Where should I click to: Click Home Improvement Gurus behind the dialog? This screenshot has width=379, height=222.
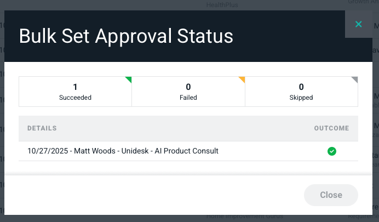click(x=245, y=217)
